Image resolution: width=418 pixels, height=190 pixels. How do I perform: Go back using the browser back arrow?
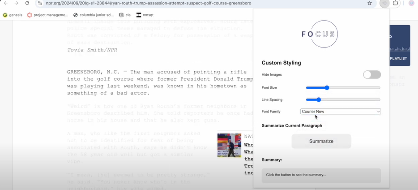(6, 3)
